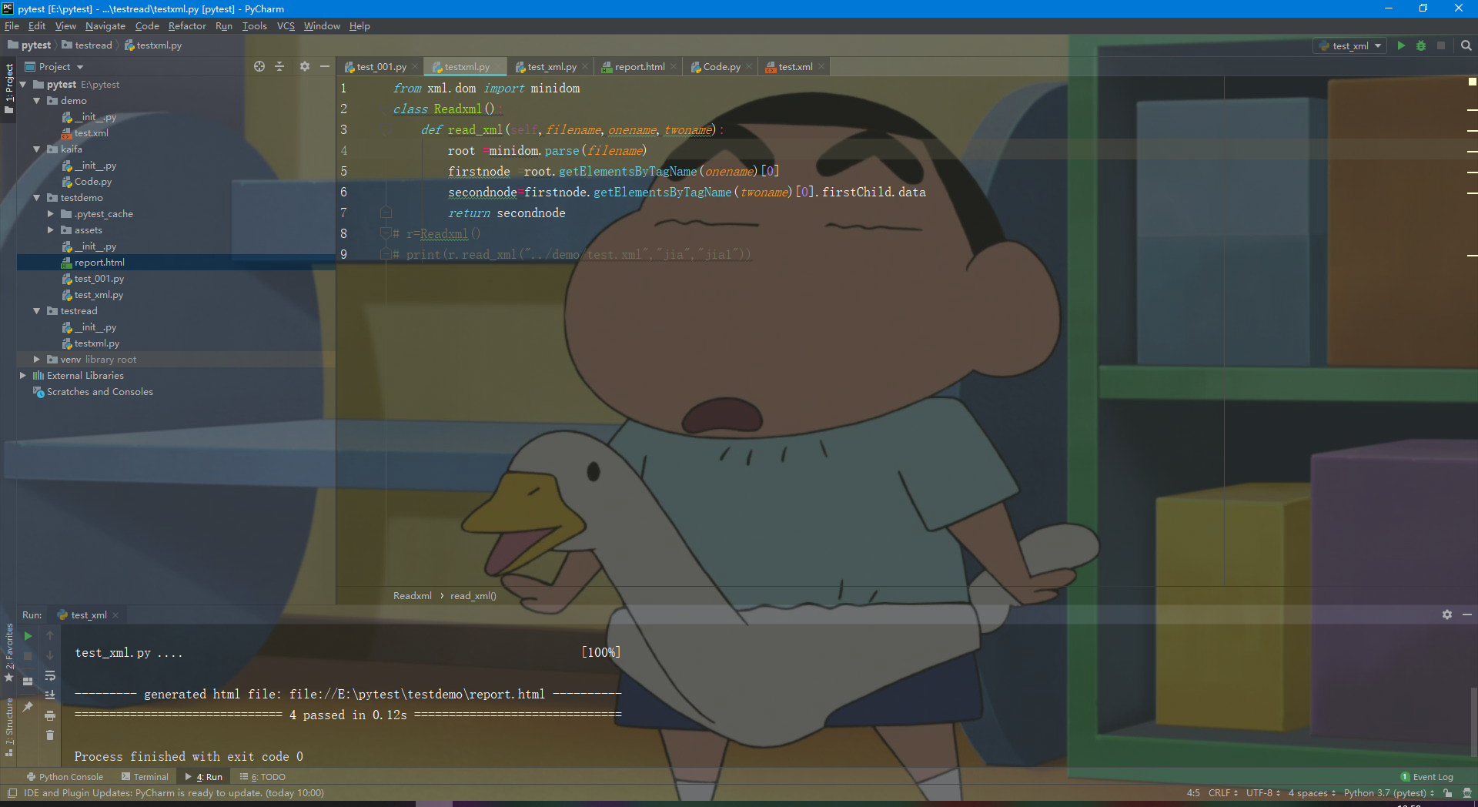Click the yellow inspection status square
The image size is (1478, 807).
(x=1472, y=82)
